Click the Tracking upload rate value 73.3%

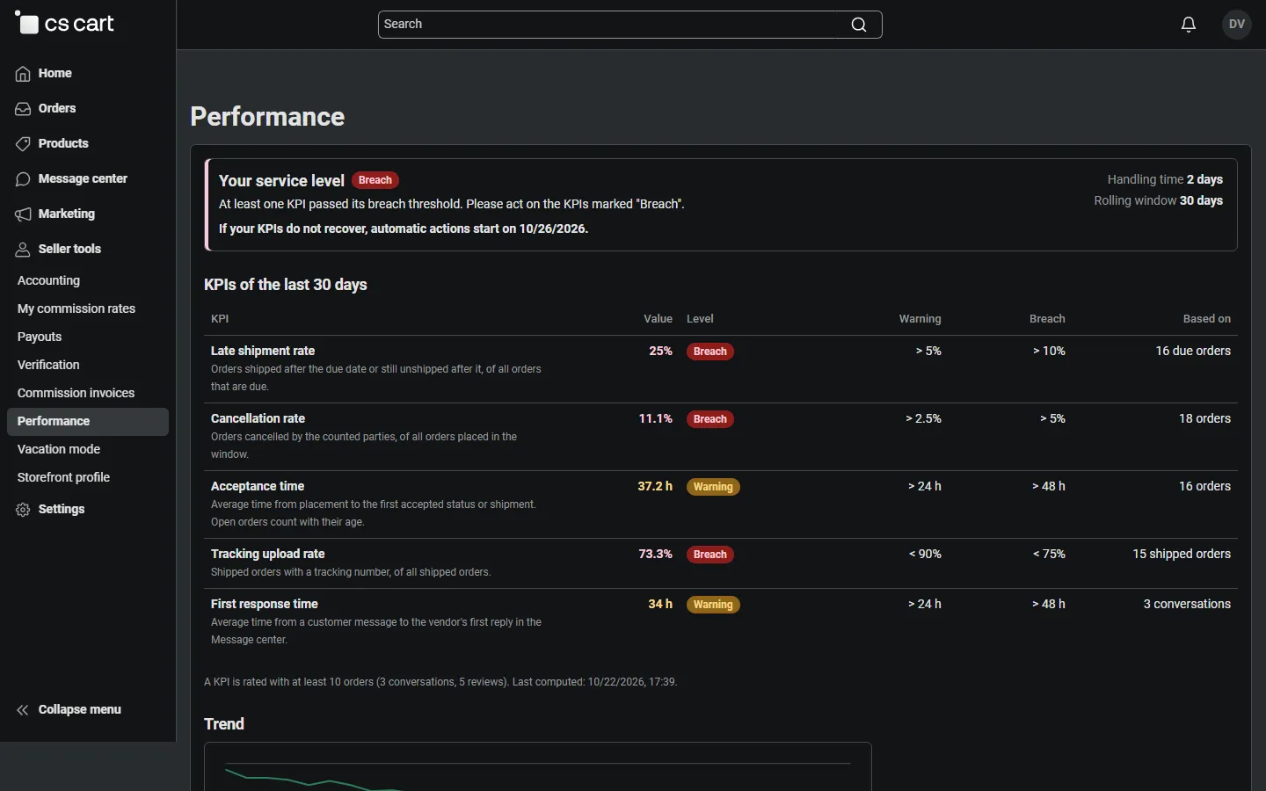pyautogui.click(x=655, y=554)
